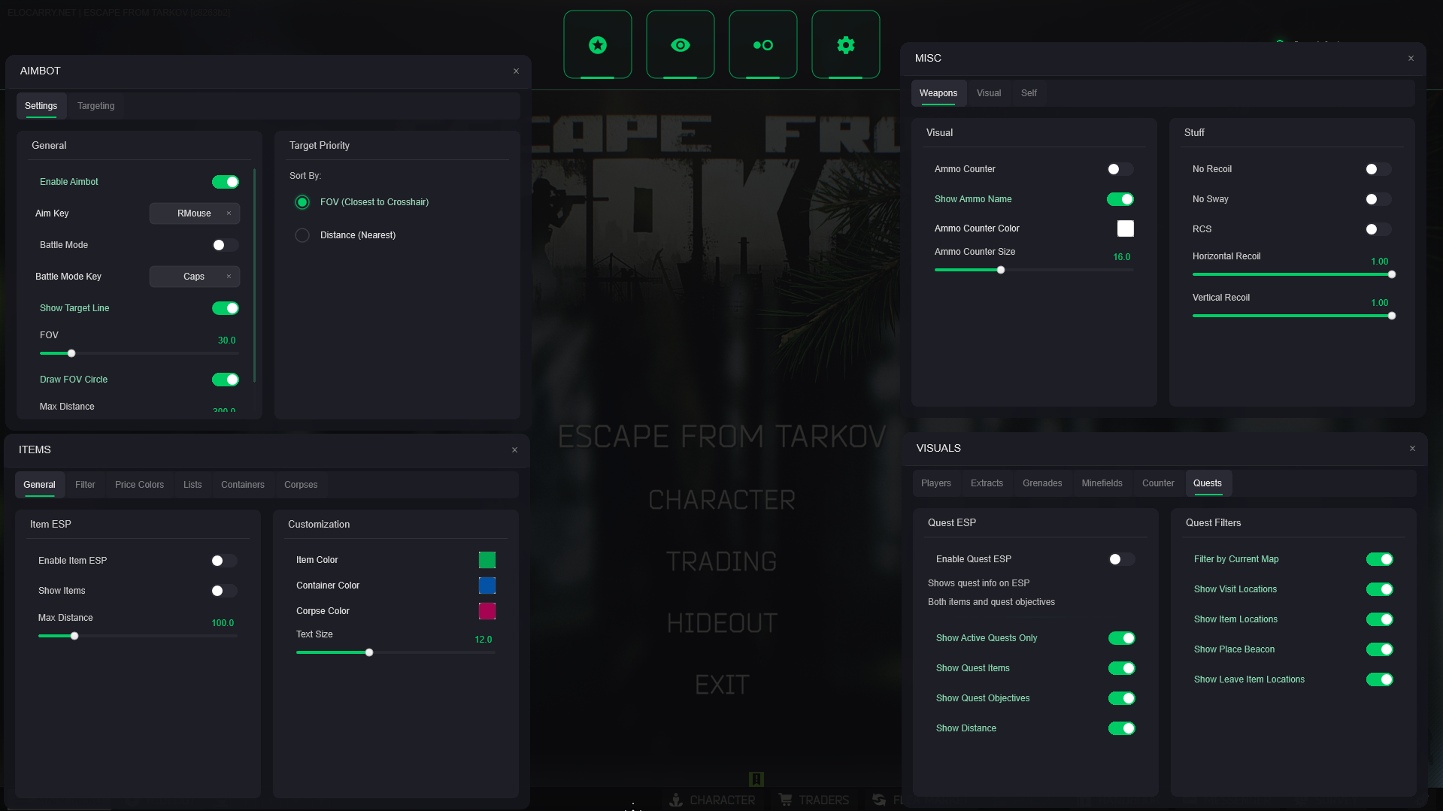Switch to the Extracts tab in Visuals
Screen dimensions: 1443x811
coord(987,483)
